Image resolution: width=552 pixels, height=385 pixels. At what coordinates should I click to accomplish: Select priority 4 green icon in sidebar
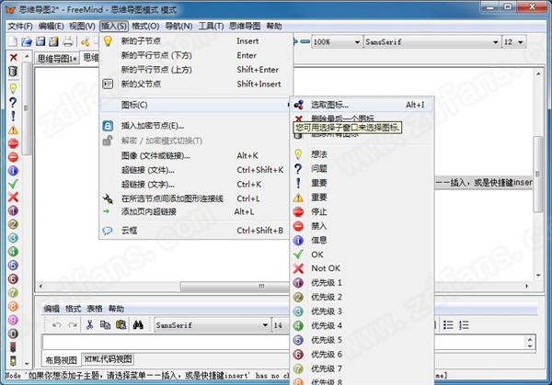coord(13,252)
